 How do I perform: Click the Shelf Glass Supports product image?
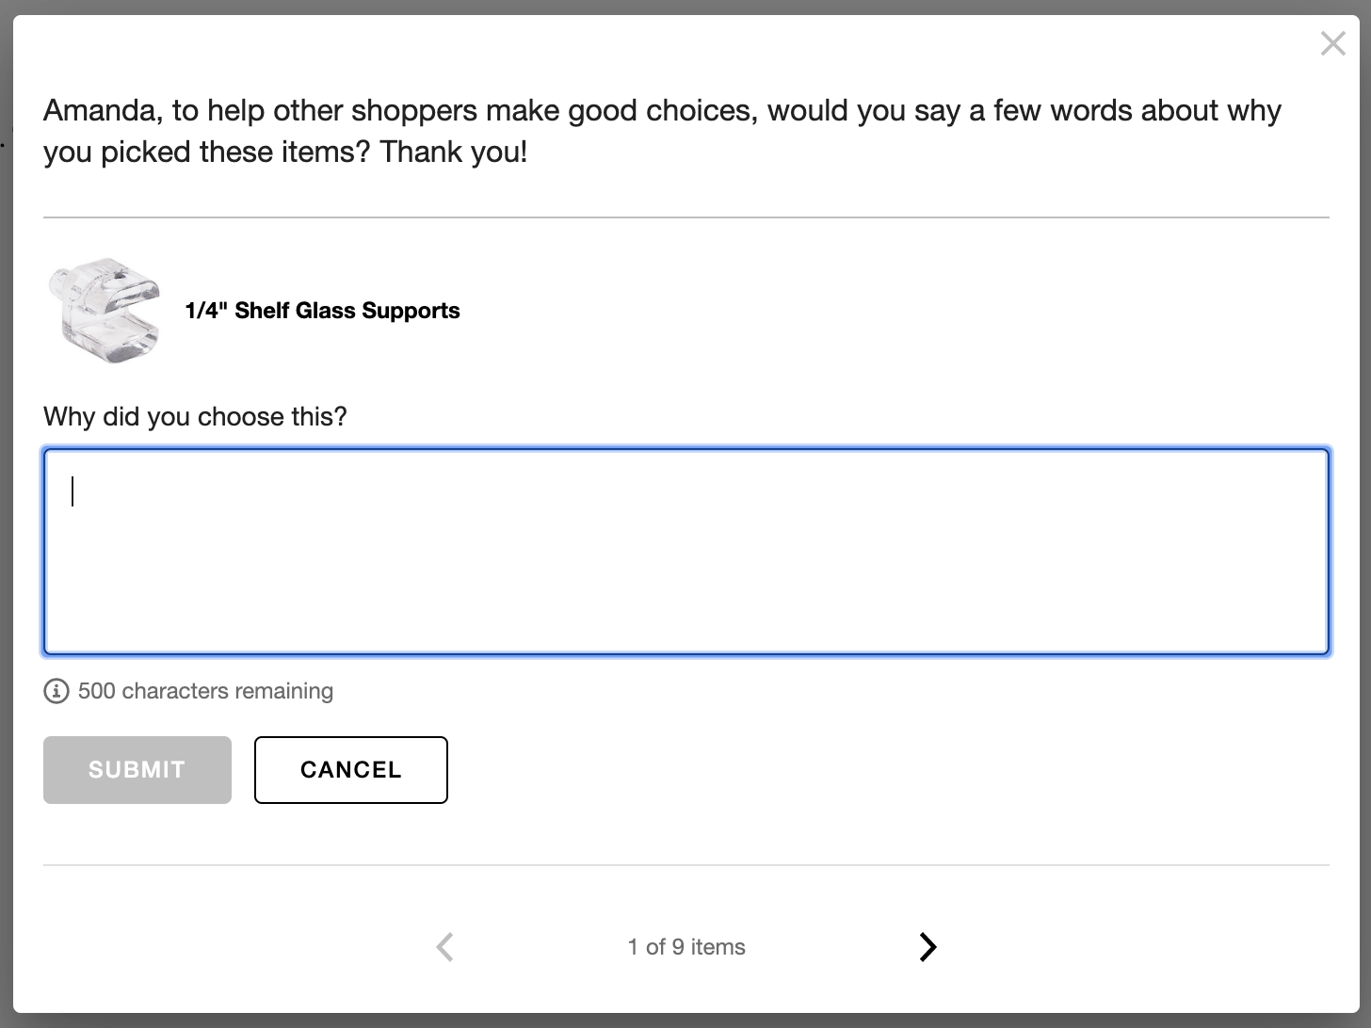[104, 310]
